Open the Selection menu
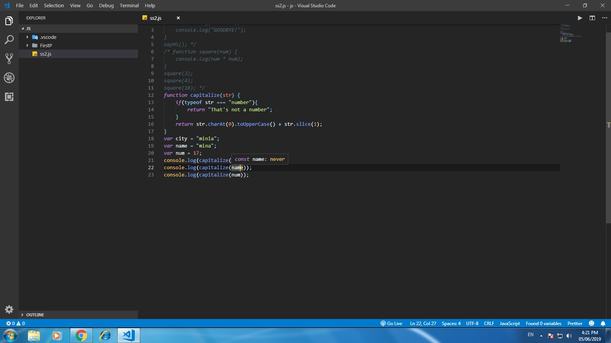Image resolution: width=611 pixels, height=343 pixels. (54, 5)
